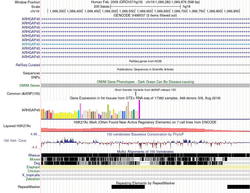Click the hg19 assembly label by scale bar
Screen dimensions: 250x193
pos(186,7)
